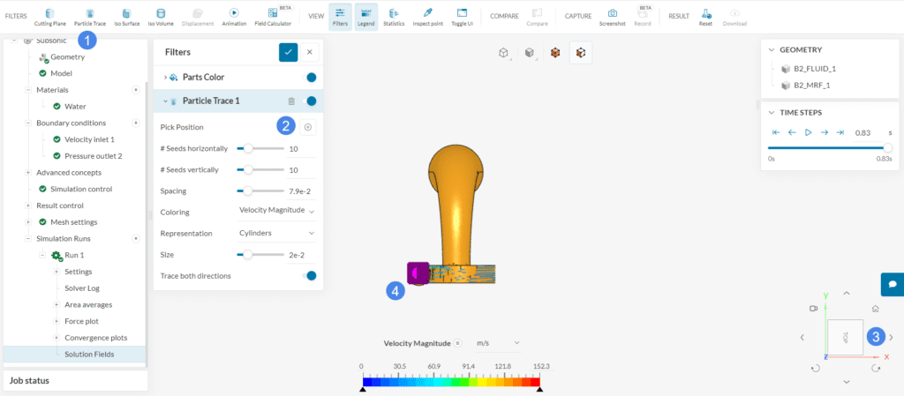
Task: Change velocity unit m/s dropdown
Action: 497,342
